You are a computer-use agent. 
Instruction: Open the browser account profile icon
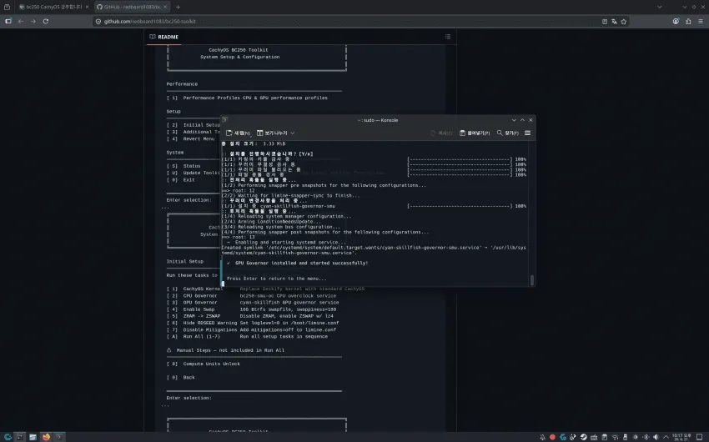[676, 21]
